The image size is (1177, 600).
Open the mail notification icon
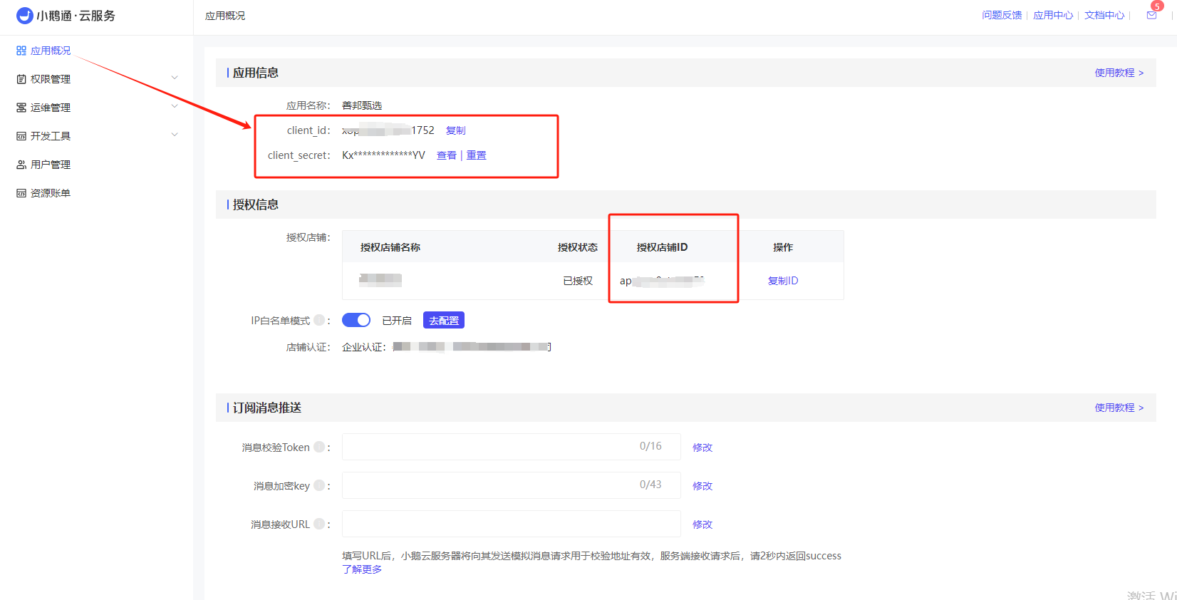[1151, 15]
